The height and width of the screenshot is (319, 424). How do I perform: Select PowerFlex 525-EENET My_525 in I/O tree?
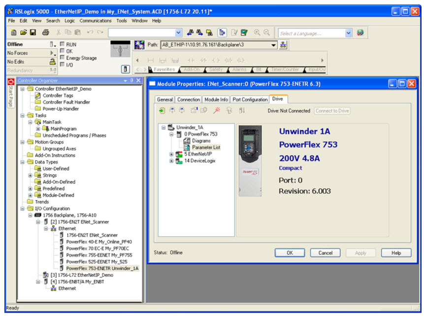click(x=96, y=262)
